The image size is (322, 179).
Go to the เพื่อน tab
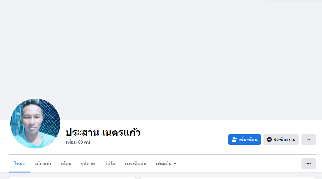pyautogui.click(x=66, y=164)
